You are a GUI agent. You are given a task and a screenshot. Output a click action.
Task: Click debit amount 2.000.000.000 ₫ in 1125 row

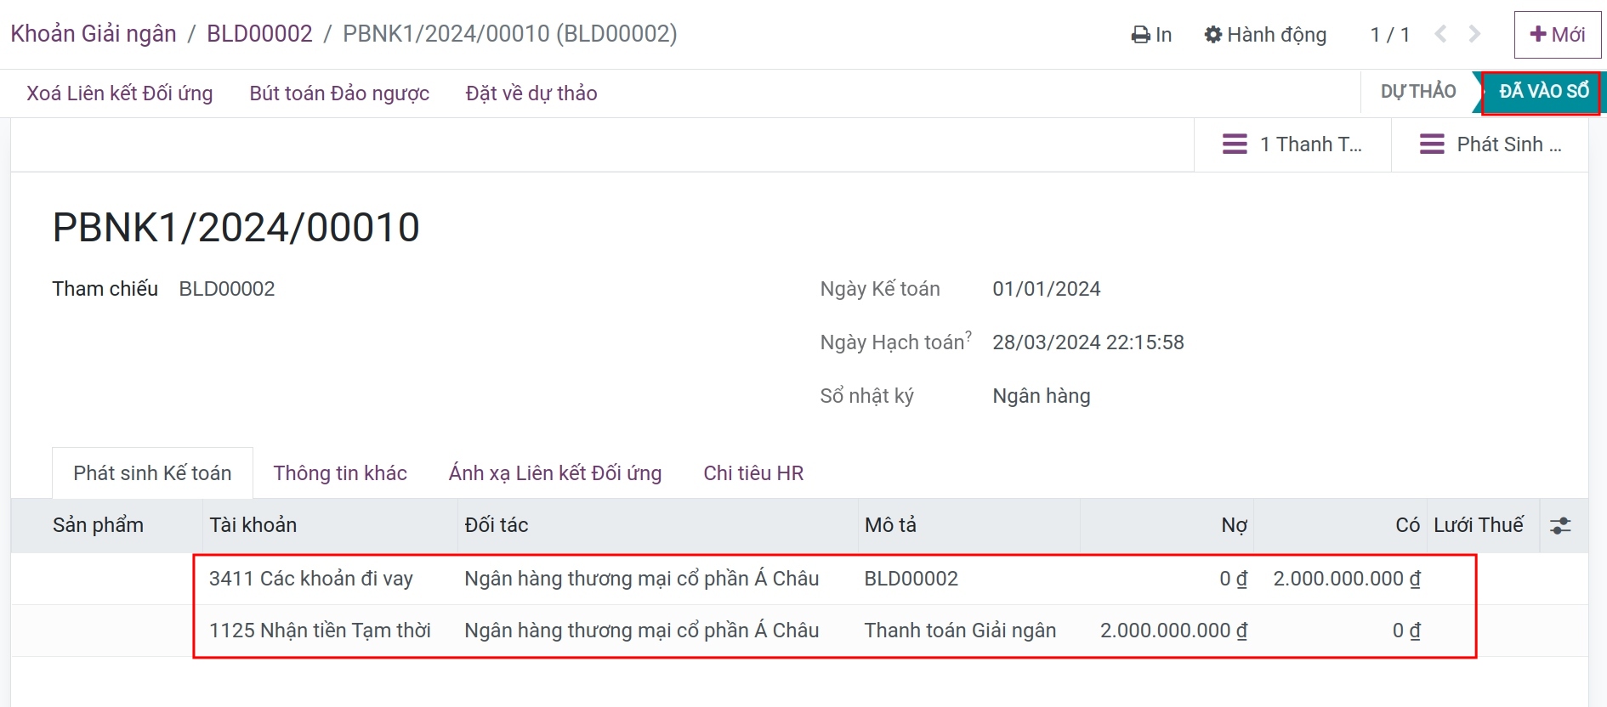pos(1174,631)
